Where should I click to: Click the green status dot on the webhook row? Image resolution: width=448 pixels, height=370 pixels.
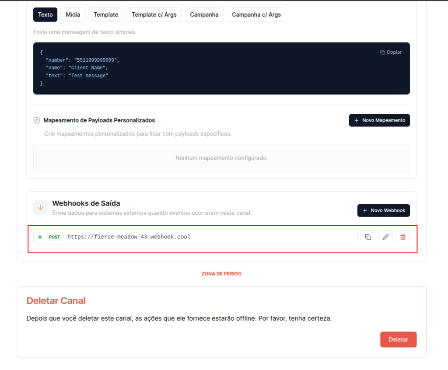40,237
